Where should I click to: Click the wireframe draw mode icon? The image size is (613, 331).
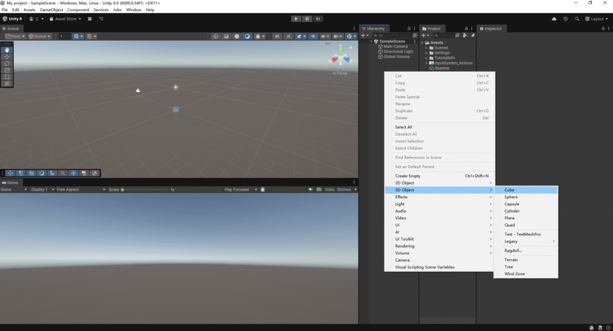pos(216,36)
